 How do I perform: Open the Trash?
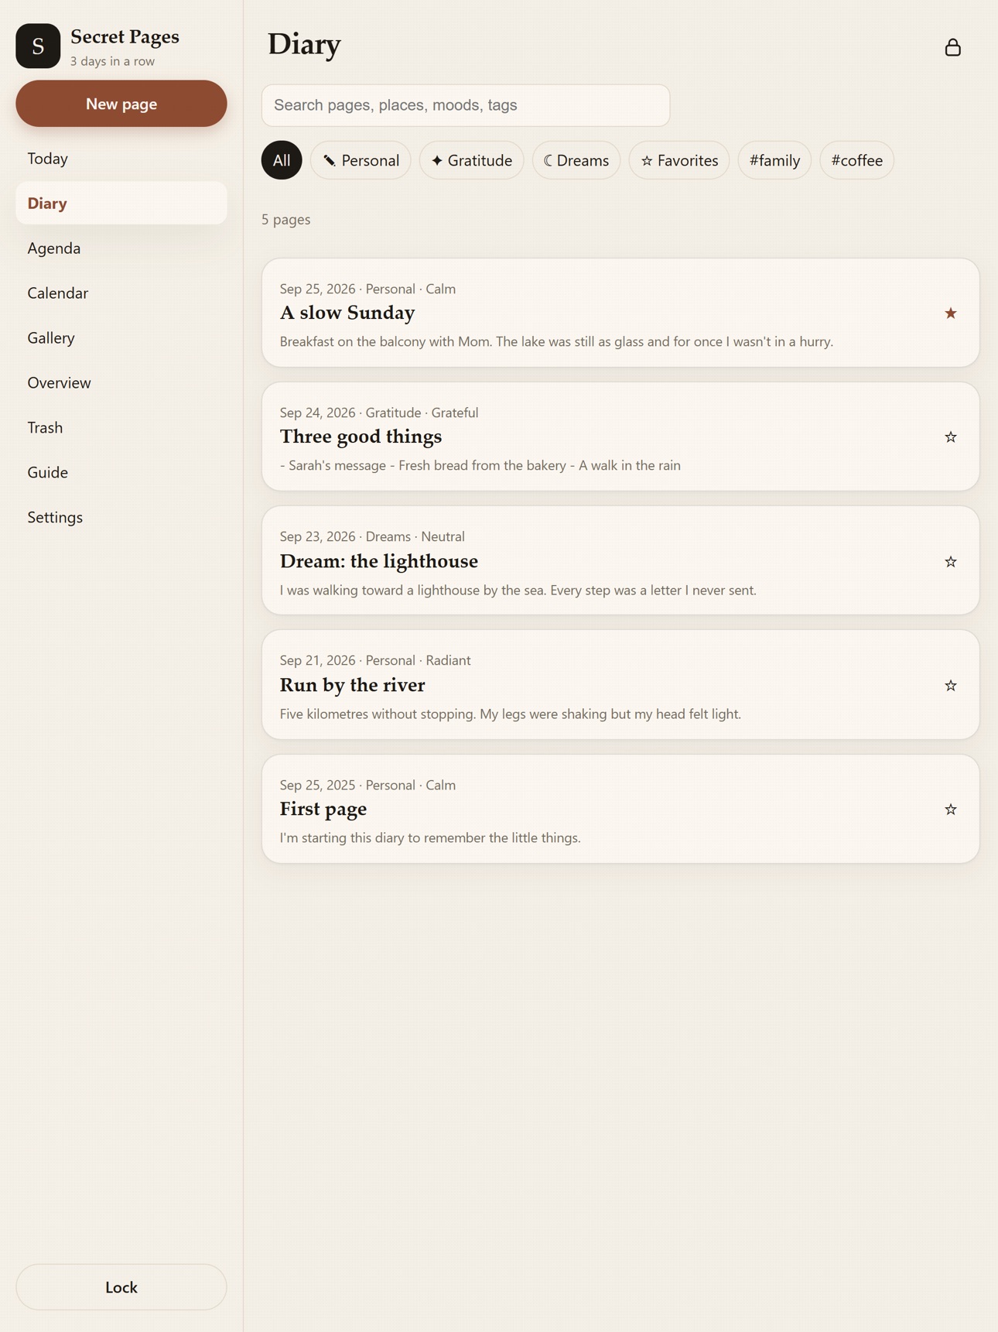coord(121,428)
